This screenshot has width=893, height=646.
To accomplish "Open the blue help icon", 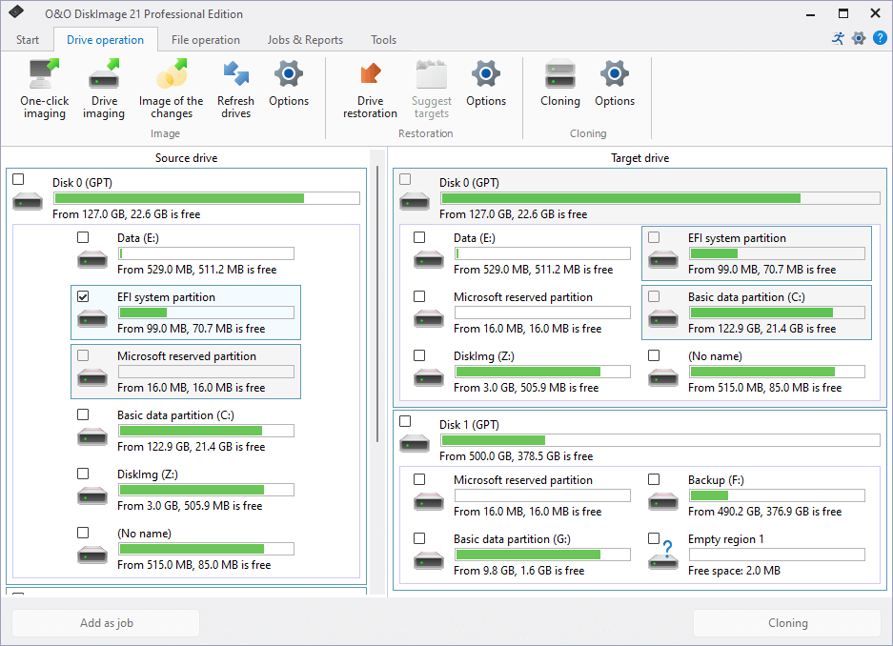I will coord(880,38).
